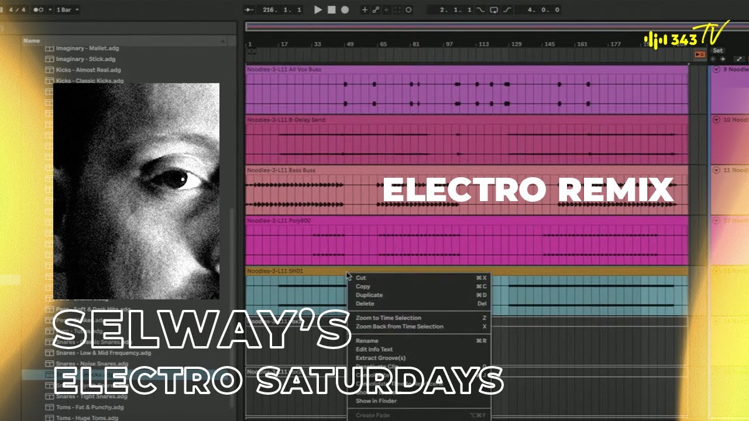Select Imaginary - Mallet.adg in the browser
This screenshot has height=421, width=749.
[88, 48]
